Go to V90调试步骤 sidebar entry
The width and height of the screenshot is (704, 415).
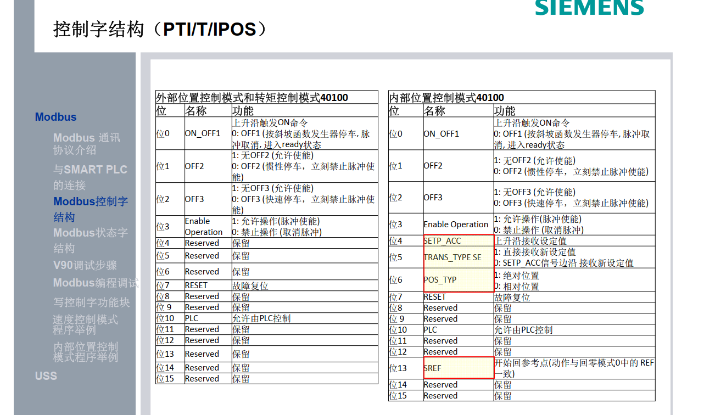(85, 265)
